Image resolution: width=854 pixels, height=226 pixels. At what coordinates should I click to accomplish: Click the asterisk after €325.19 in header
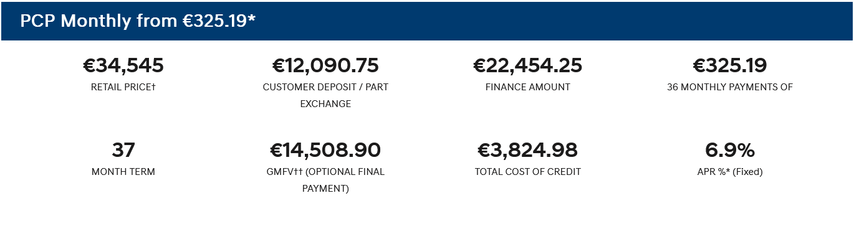pos(252,17)
